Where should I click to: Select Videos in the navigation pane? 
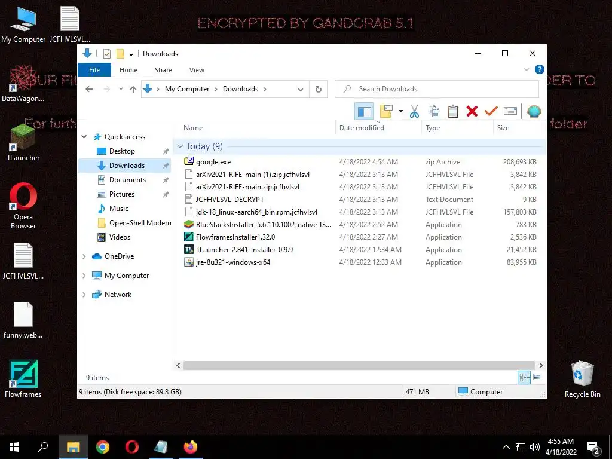coord(120,237)
